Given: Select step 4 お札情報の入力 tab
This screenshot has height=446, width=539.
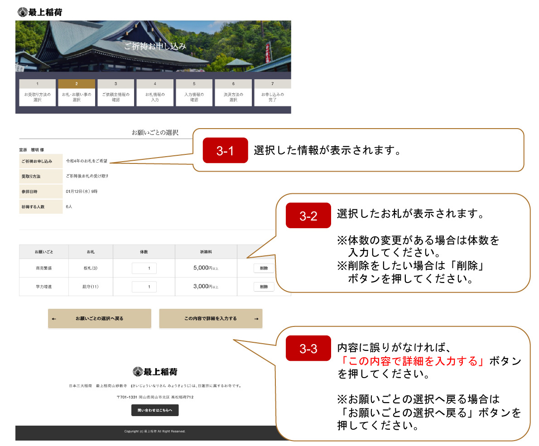Looking at the screenshot, I should click(155, 93).
